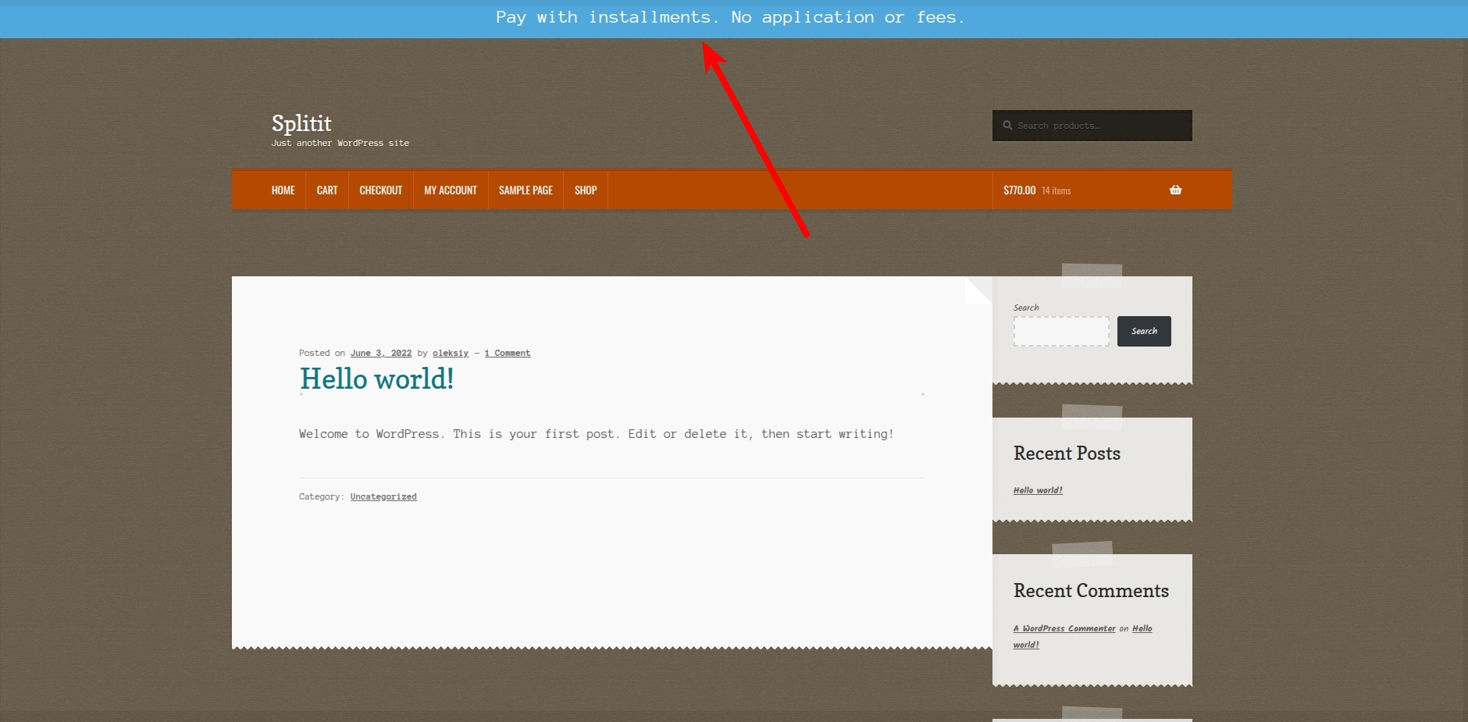Visit the Shop page

(x=586, y=190)
